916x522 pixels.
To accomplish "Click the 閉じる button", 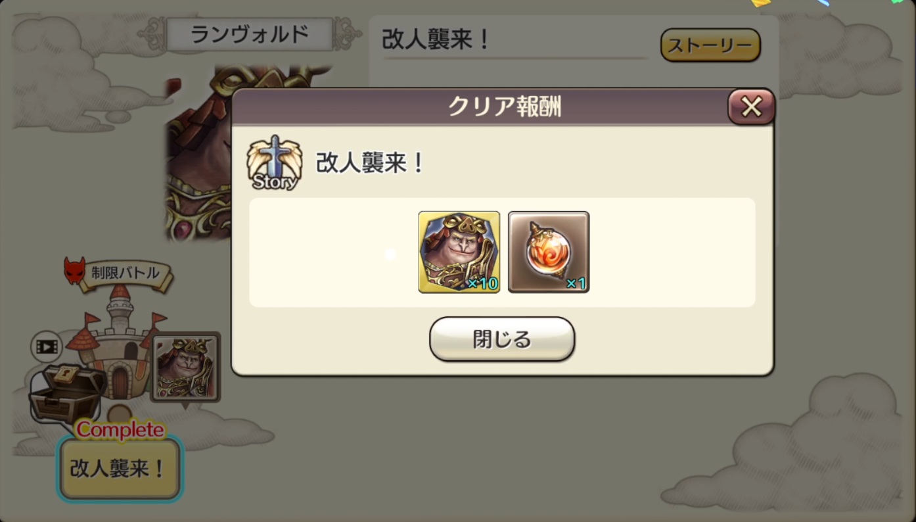I will [502, 339].
